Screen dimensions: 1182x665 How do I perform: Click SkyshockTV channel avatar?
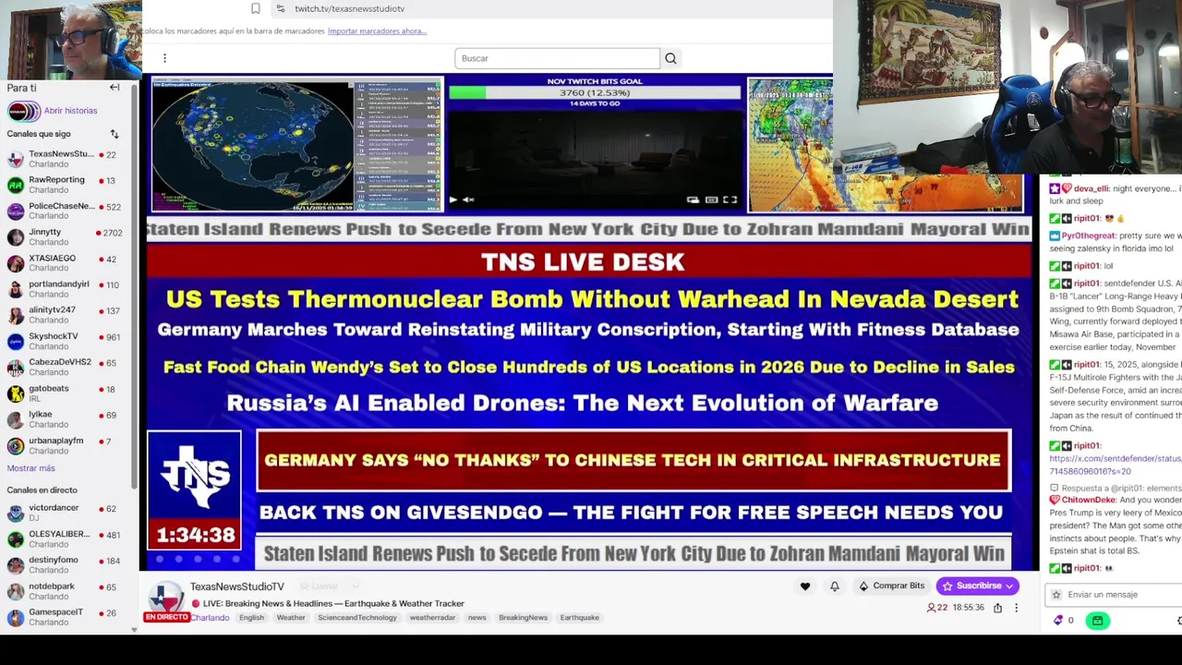coord(16,342)
